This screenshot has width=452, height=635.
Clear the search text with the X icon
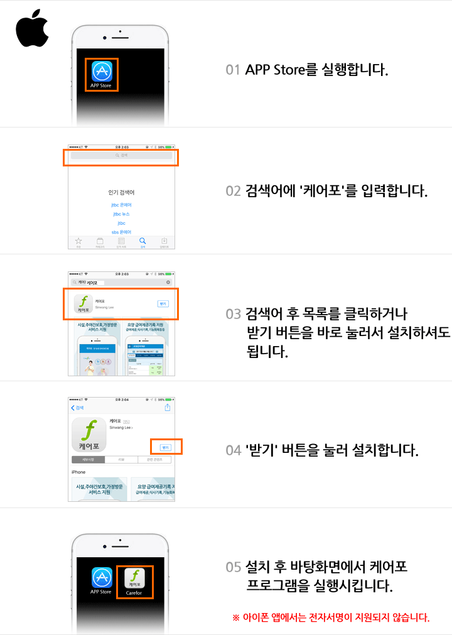(x=168, y=282)
